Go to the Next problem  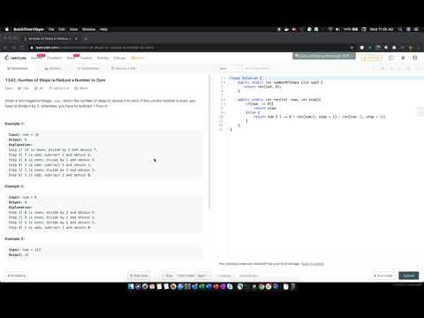pyautogui.click(x=202, y=276)
